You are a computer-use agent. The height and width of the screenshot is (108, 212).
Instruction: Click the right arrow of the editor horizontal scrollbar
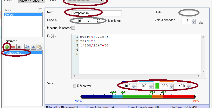tap(199, 76)
